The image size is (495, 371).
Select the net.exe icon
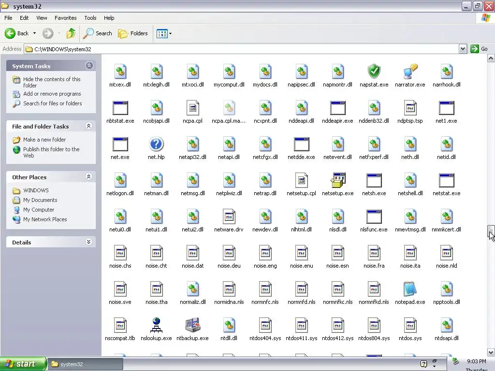click(x=120, y=144)
